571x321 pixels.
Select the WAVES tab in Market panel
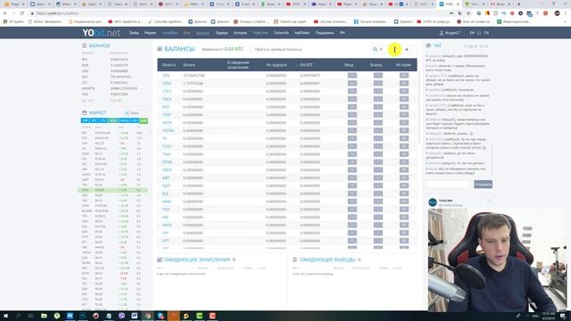[125, 120]
